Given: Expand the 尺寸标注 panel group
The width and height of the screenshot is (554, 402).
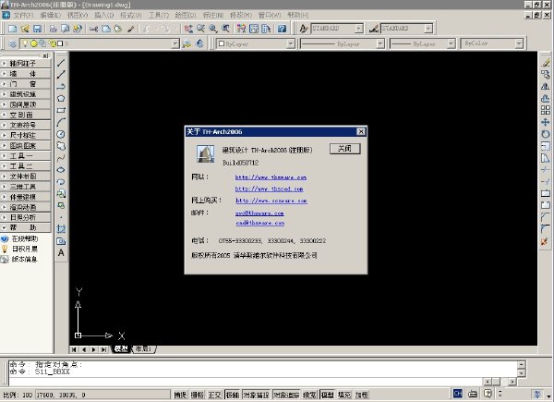Looking at the screenshot, I should [26, 135].
